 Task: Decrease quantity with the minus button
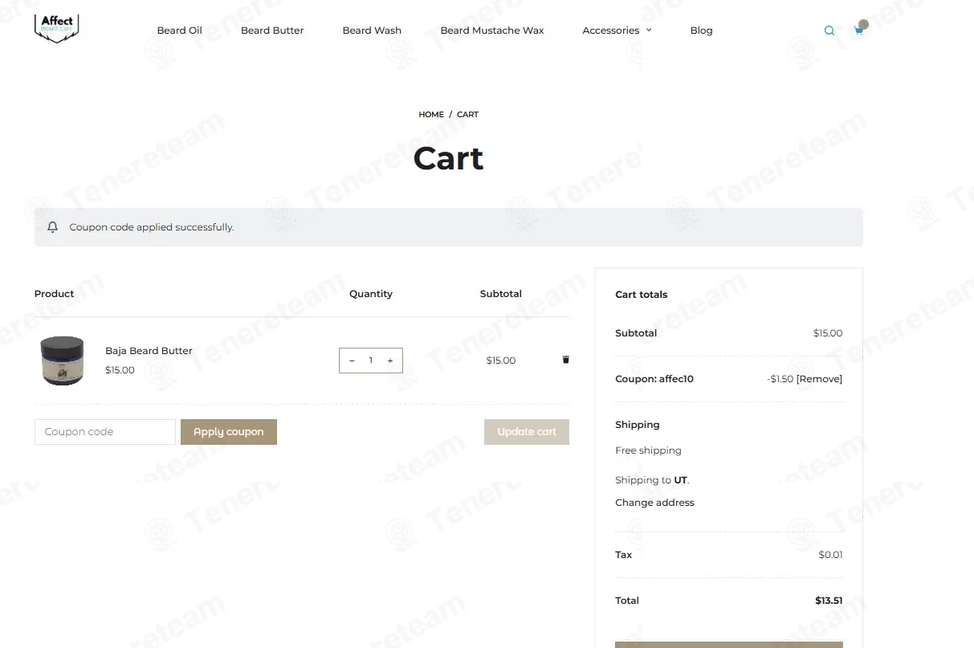352,361
